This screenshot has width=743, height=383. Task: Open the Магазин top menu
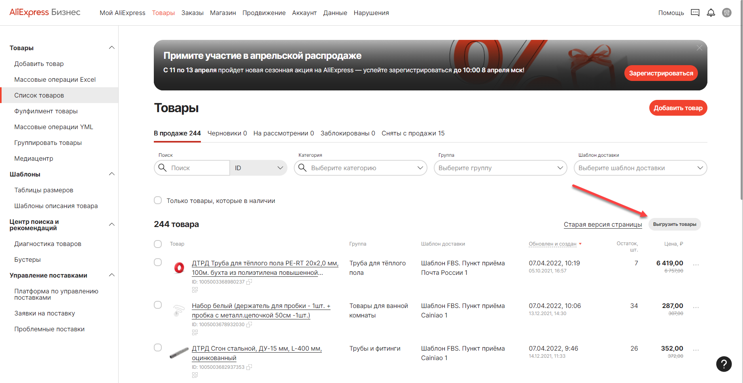223,13
